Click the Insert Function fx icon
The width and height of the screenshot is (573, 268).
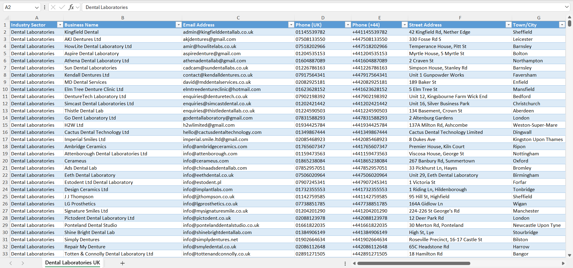click(x=71, y=7)
